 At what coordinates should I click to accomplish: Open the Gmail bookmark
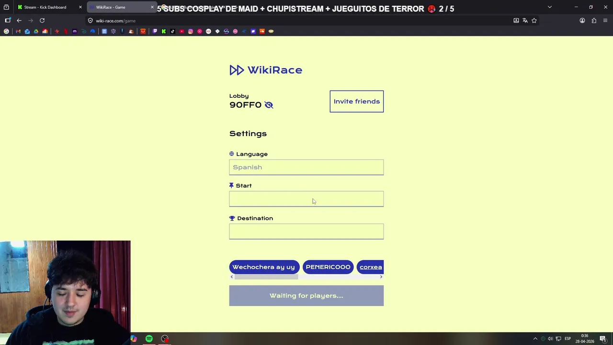point(18,31)
